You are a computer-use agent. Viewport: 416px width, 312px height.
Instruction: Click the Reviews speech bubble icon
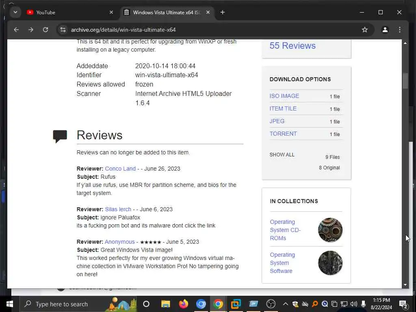pyautogui.click(x=60, y=136)
